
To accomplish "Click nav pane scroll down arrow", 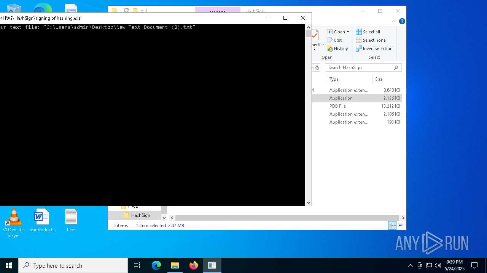I will click(x=164, y=218).
